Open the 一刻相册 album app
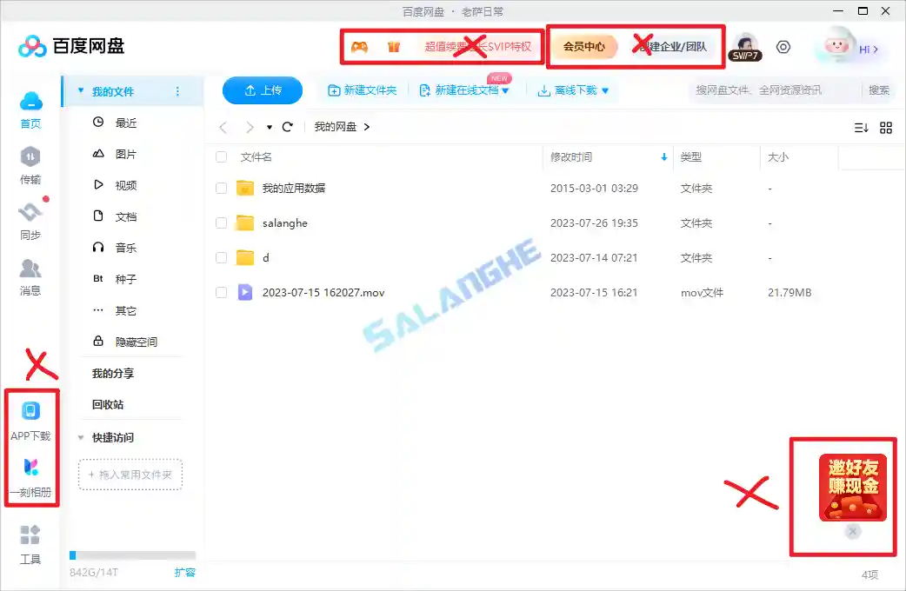 coord(30,478)
